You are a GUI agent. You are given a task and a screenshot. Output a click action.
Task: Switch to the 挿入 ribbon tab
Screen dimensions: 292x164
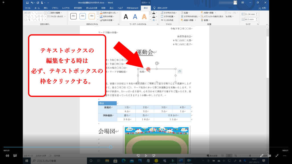(x=46, y=8)
